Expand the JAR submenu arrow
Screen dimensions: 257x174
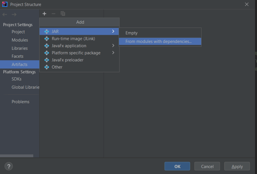coord(113,31)
